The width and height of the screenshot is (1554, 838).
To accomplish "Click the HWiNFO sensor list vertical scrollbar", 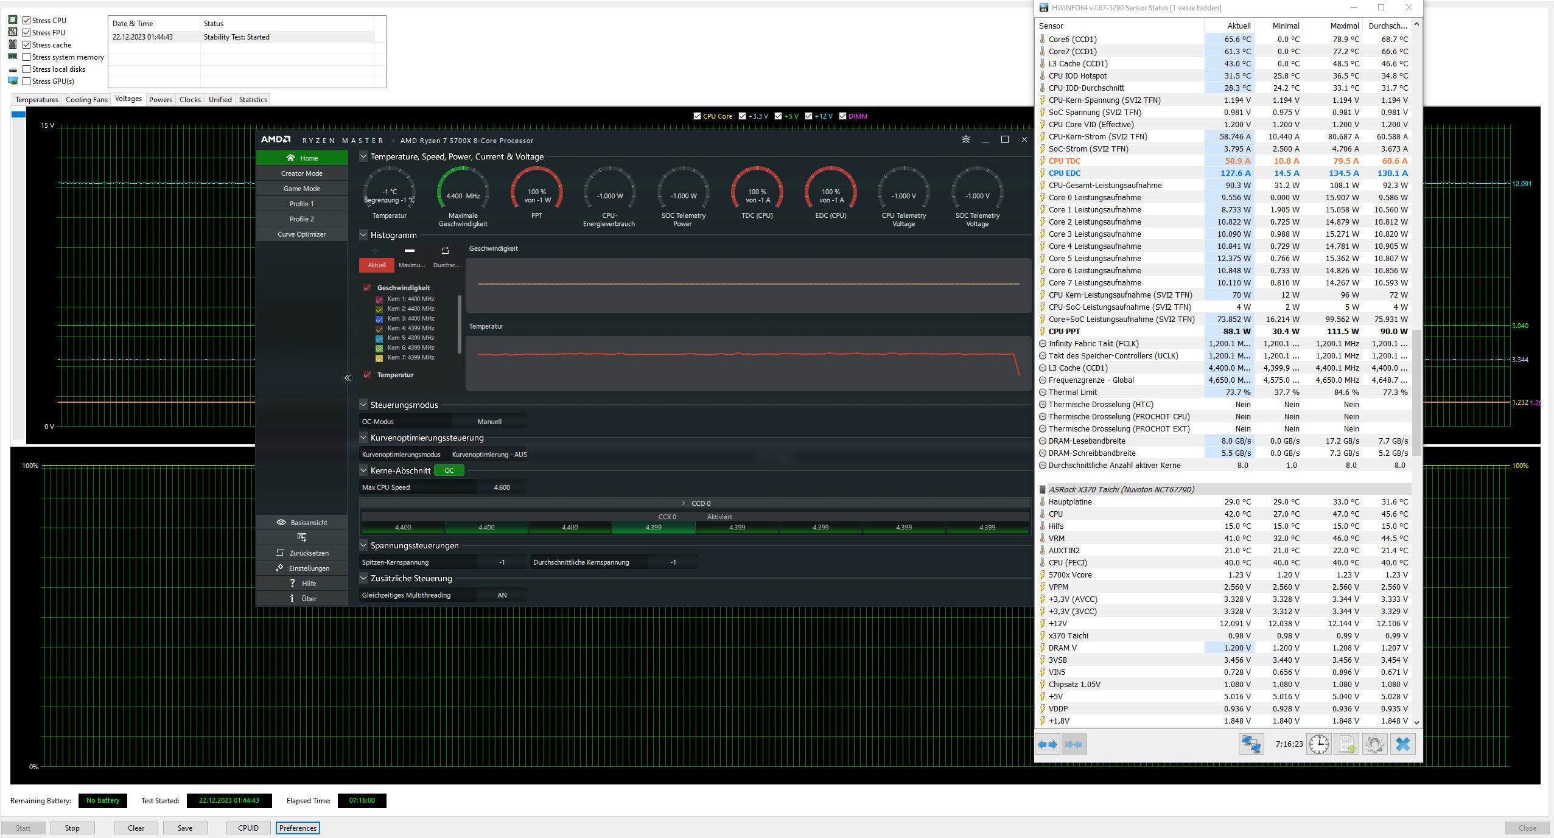I will click(x=1416, y=393).
